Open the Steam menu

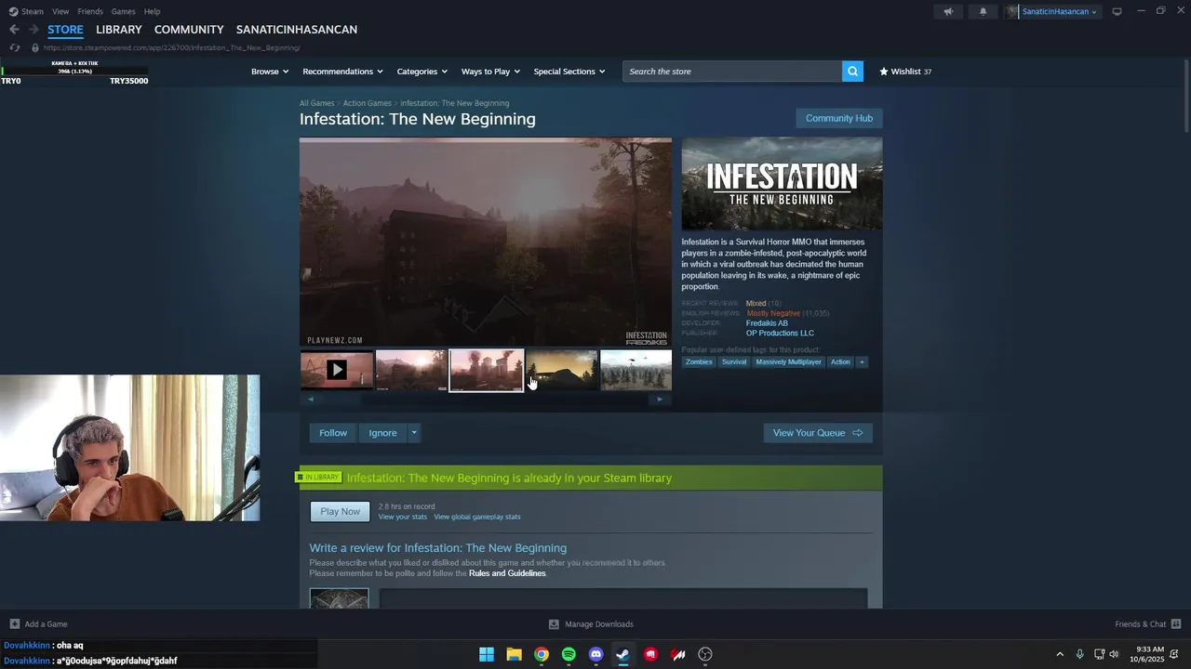coord(26,11)
